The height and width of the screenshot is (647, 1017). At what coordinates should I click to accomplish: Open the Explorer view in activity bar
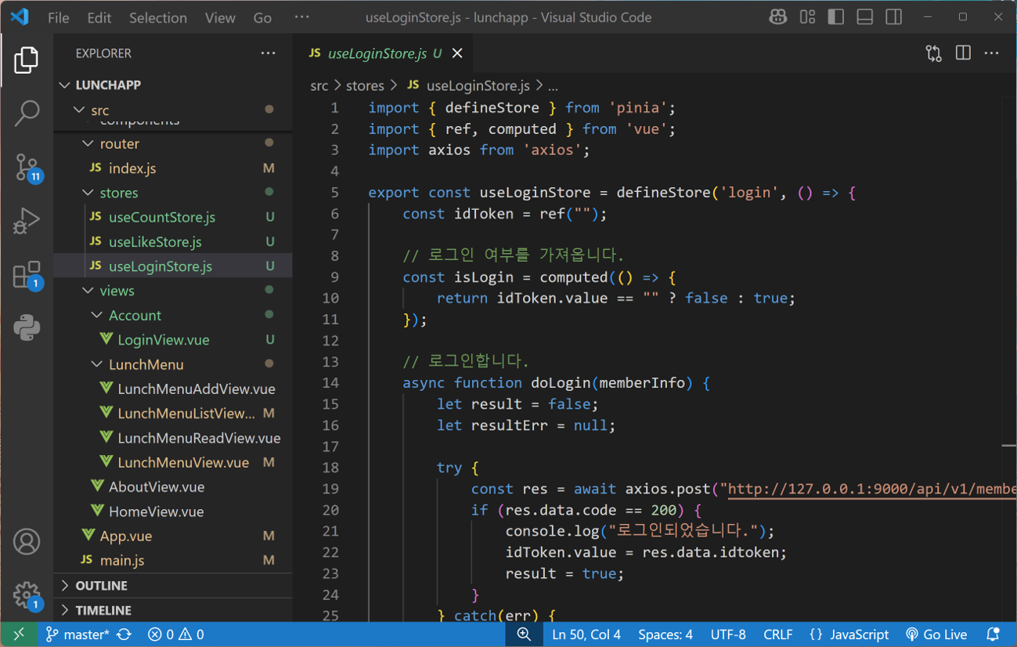click(27, 60)
